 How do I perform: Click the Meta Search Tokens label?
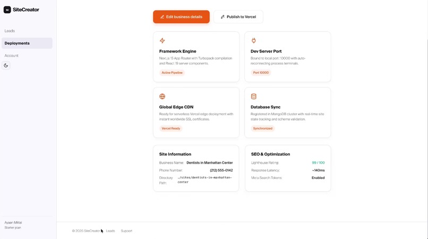[x=267, y=178]
